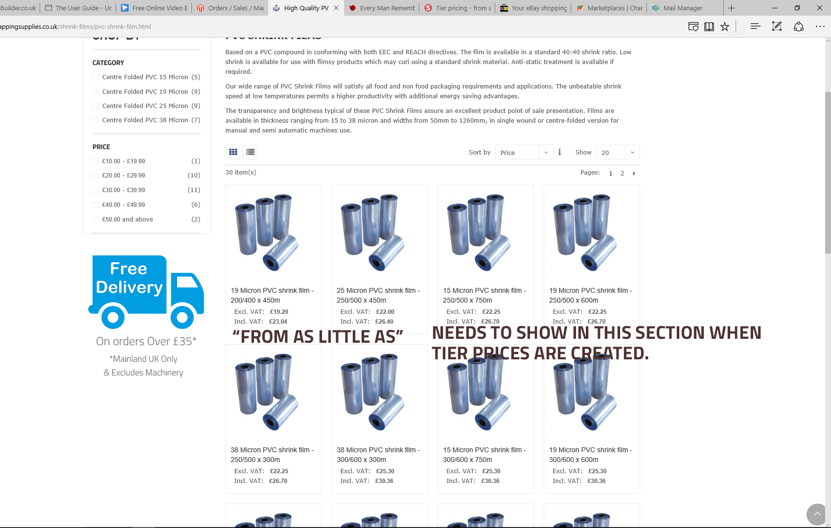This screenshot has width=831, height=528.
Task: Open the reading view book icon
Action: click(709, 27)
